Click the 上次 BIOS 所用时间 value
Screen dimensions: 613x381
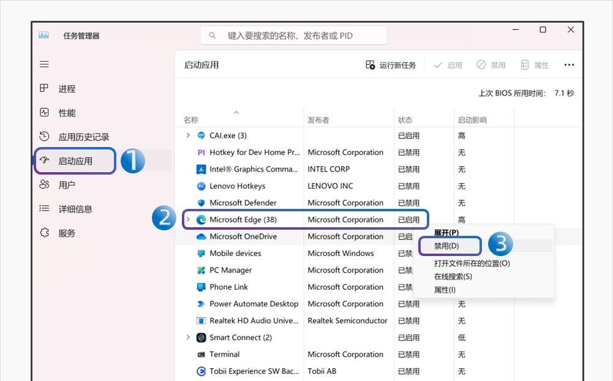pos(564,93)
